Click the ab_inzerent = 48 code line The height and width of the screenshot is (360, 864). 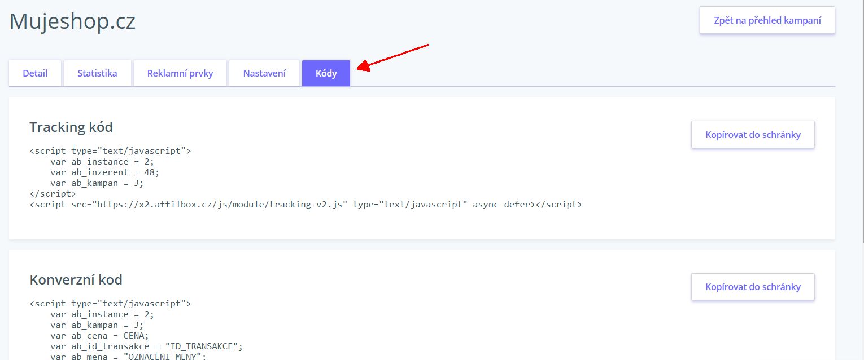click(x=105, y=172)
